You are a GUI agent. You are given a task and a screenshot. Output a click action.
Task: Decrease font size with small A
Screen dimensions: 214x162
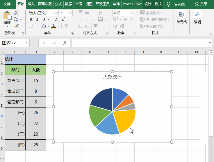coord(63,20)
